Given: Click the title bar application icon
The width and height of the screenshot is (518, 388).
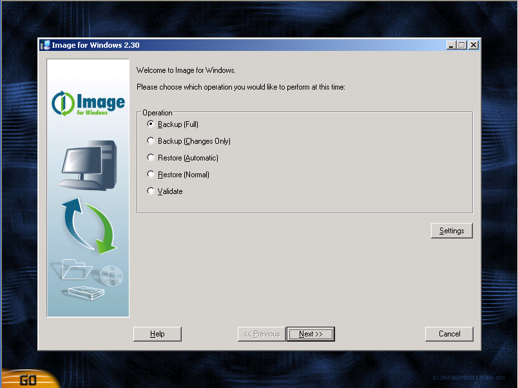Looking at the screenshot, I should (x=45, y=45).
